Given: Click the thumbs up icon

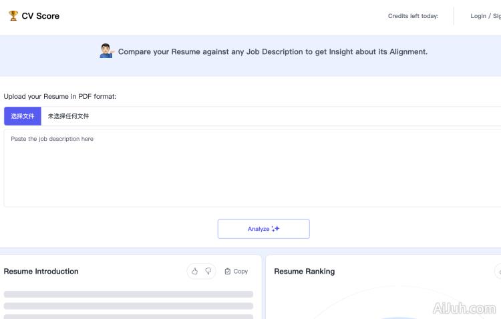Looking at the screenshot, I should point(195,272).
